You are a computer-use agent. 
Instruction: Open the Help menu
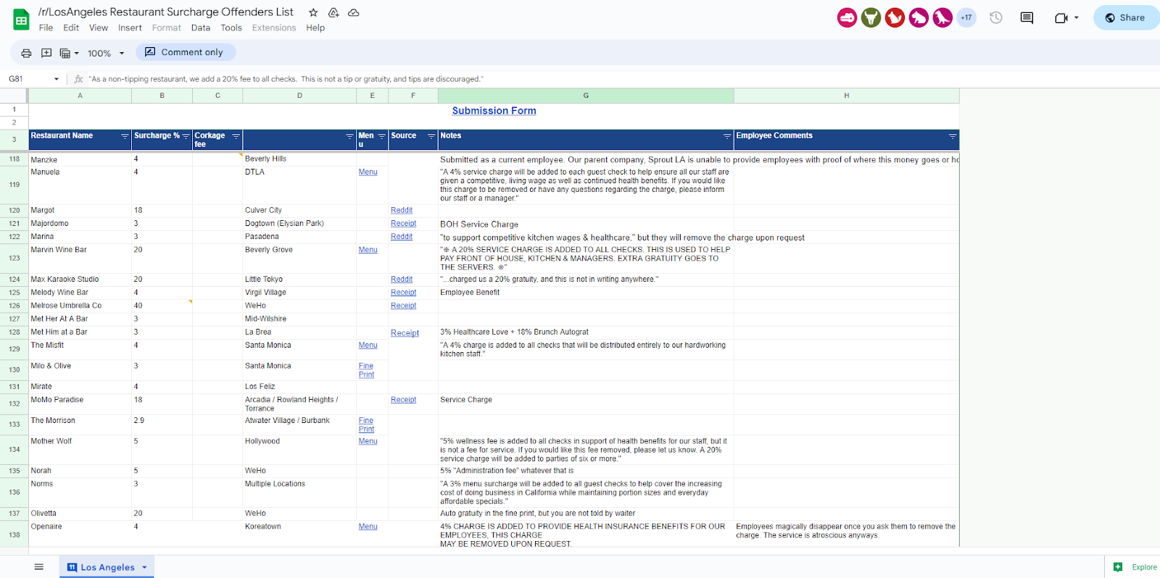pos(315,28)
